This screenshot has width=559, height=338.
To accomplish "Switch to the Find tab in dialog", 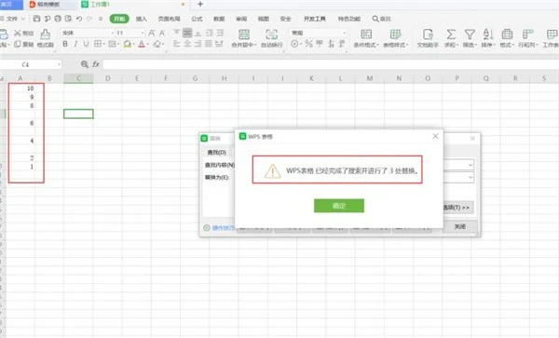I will 216,152.
